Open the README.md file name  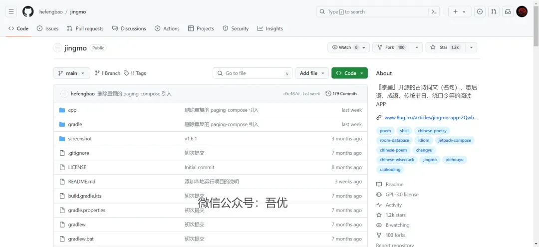click(x=82, y=182)
